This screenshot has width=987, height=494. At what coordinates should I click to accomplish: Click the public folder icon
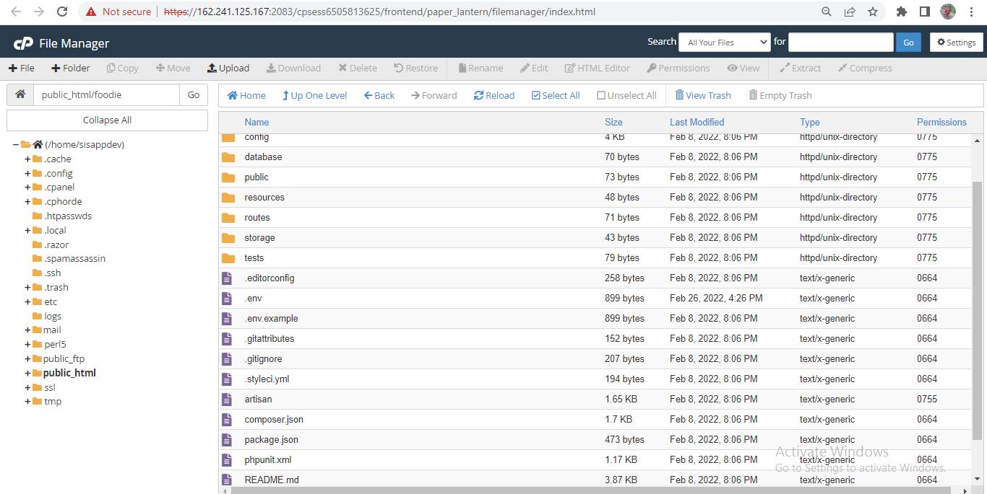click(228, 177)
